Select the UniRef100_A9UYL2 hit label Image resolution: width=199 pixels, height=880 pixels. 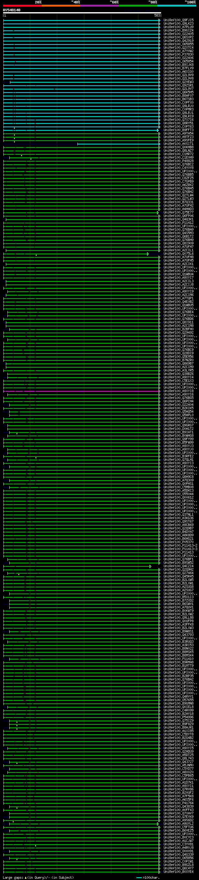tap(178, 824)
